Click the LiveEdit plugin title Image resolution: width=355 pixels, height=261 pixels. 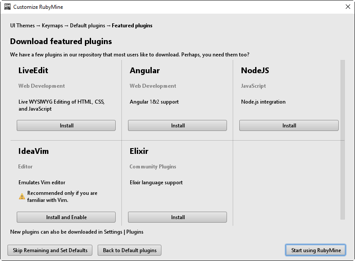click(33, 71)
